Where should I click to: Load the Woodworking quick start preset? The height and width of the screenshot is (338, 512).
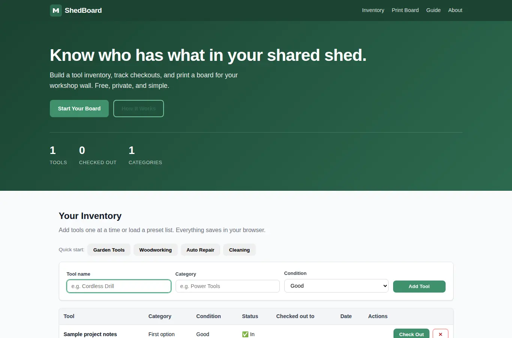click(155, 250)
